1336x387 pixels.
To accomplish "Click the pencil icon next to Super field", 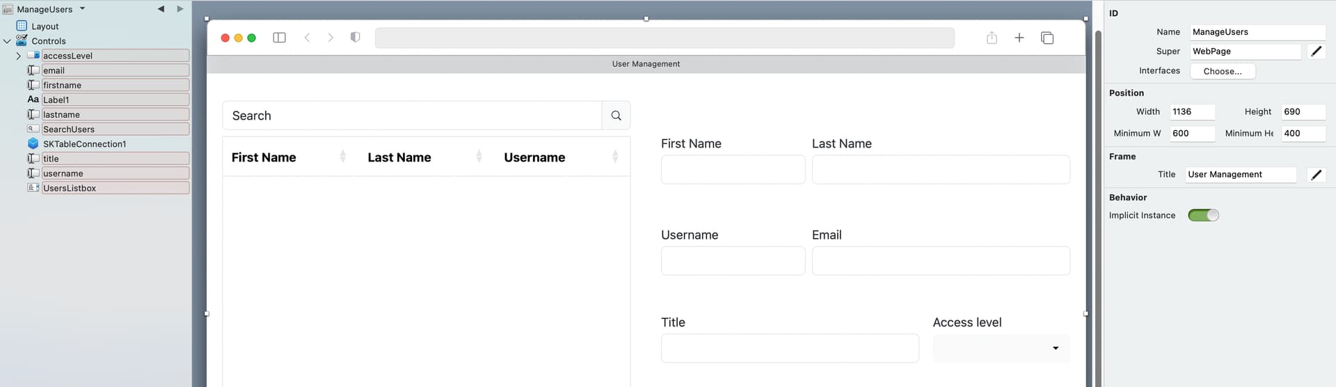I will [x=1316, y=52].
